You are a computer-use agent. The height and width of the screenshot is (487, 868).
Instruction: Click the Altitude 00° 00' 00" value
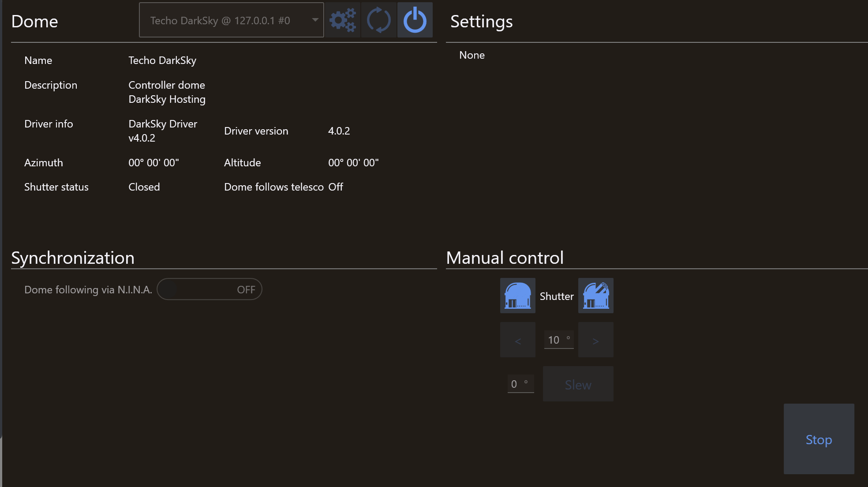tap(353, 163)
